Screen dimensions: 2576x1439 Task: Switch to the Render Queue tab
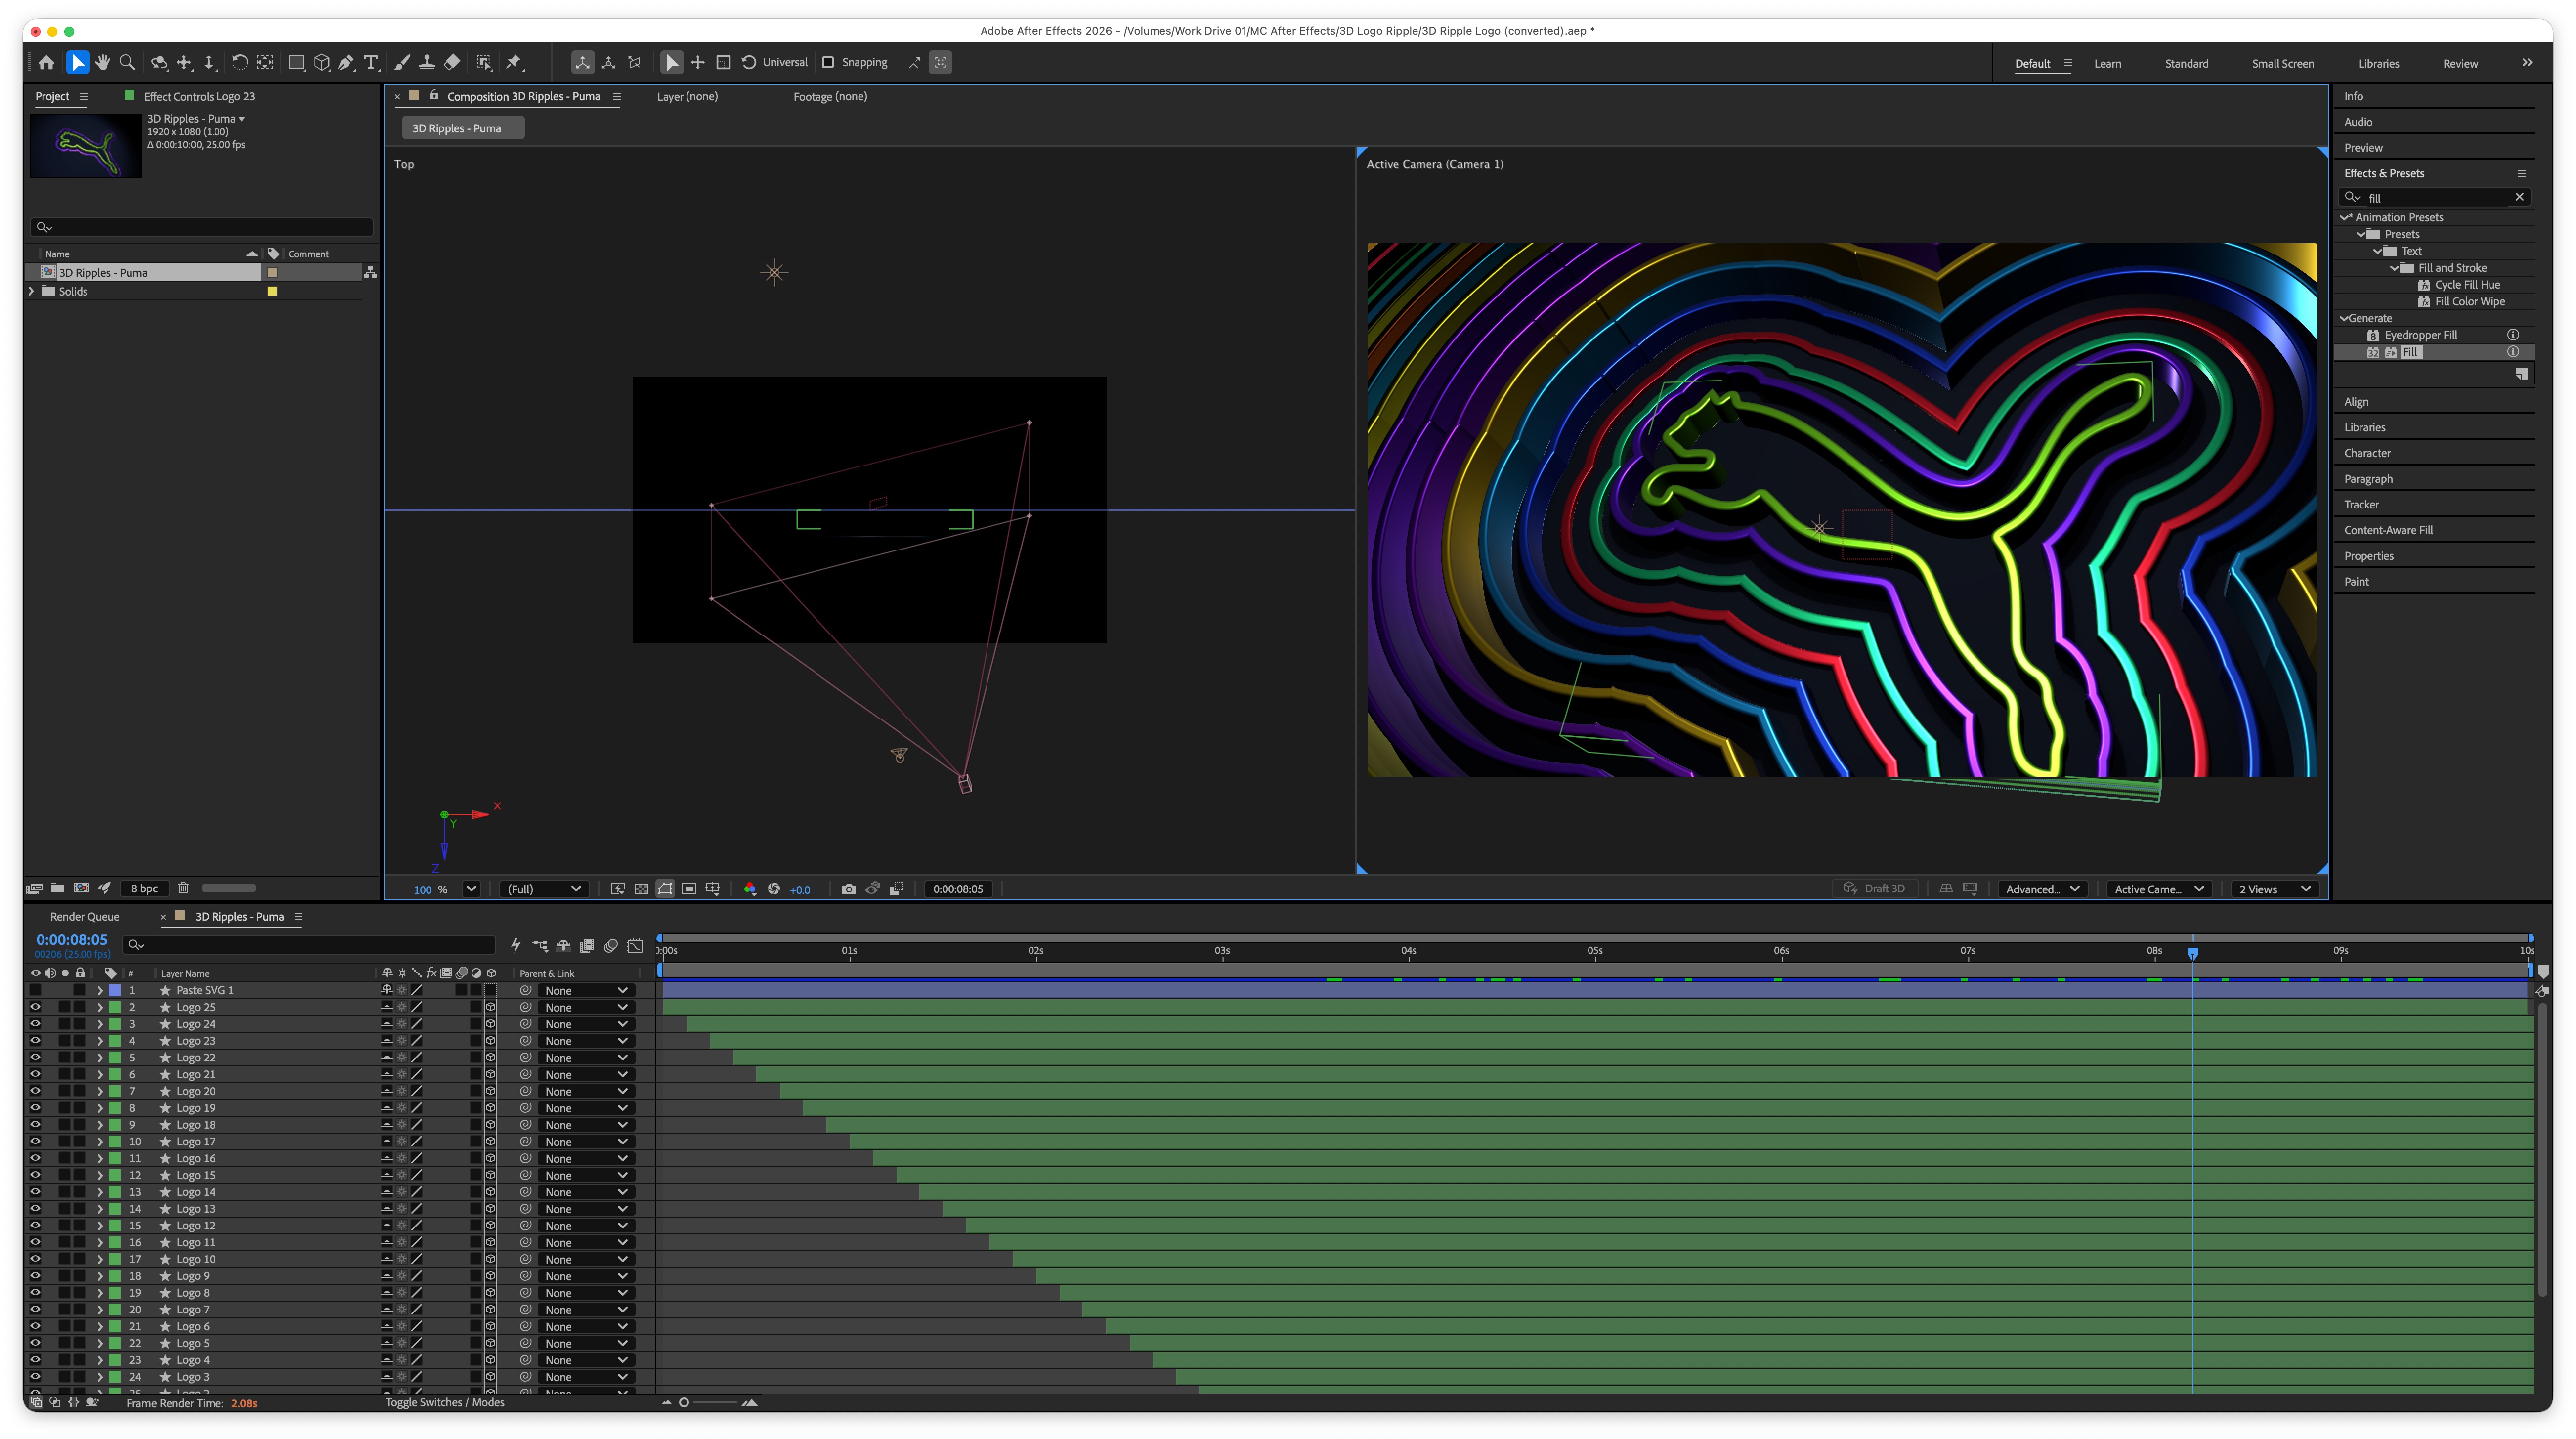pos(85,917)
